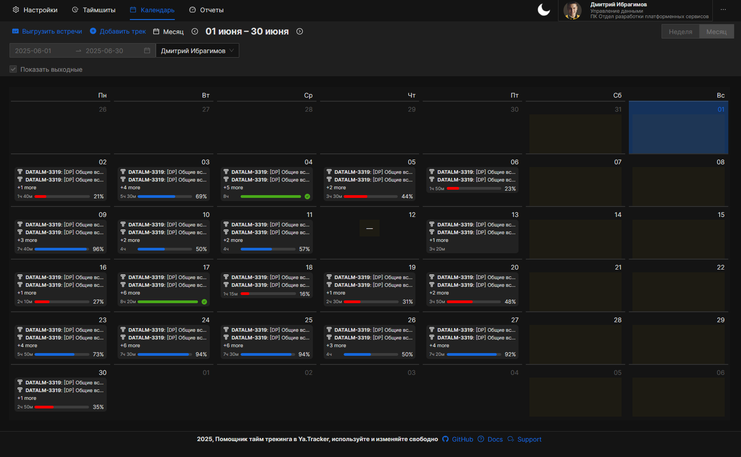This screenshot has width=741, height=457.
Task: Click the GitHub logo icon
Action: pyautogui.click(x=445, y=439)
